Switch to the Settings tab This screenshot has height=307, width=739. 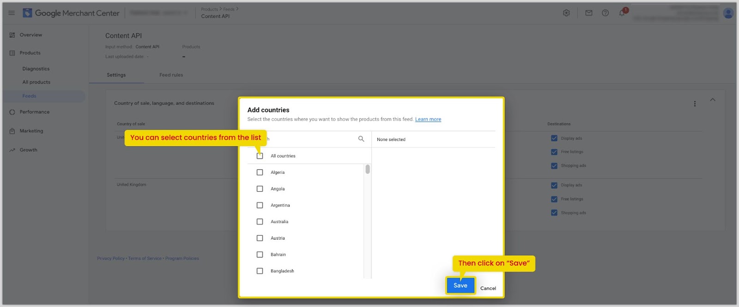[x=116, y=75]
